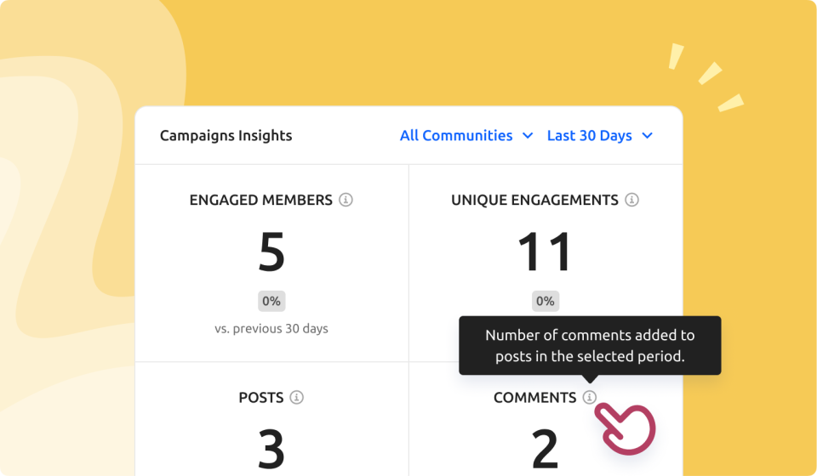The width and height of the screenshot is (817, 476).
Task: Click the info icon beside Unique Engagements
Action: coord(631,200)
